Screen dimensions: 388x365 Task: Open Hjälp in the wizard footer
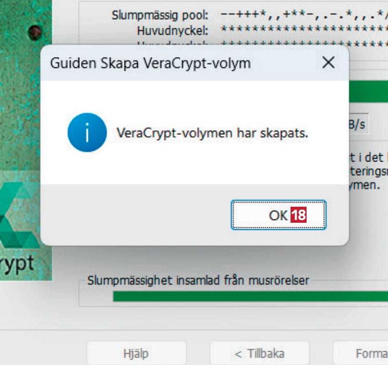pyautogui.click(x=136, y=353)
